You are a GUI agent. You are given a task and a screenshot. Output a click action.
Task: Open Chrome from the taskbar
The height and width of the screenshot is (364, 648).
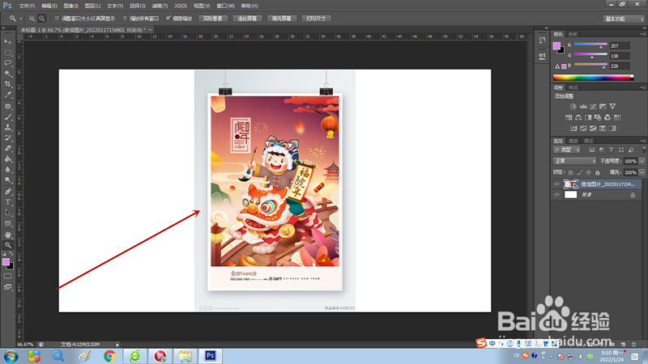pos(109,356)
